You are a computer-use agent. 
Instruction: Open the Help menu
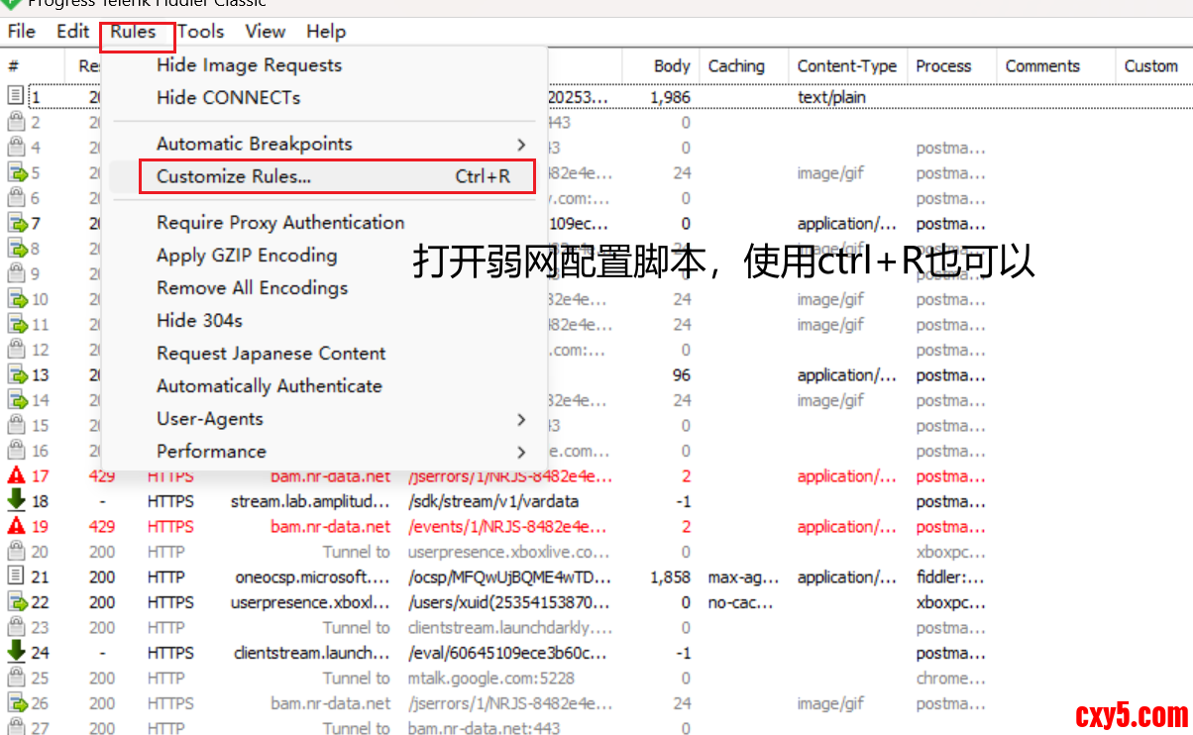point(326,32)
